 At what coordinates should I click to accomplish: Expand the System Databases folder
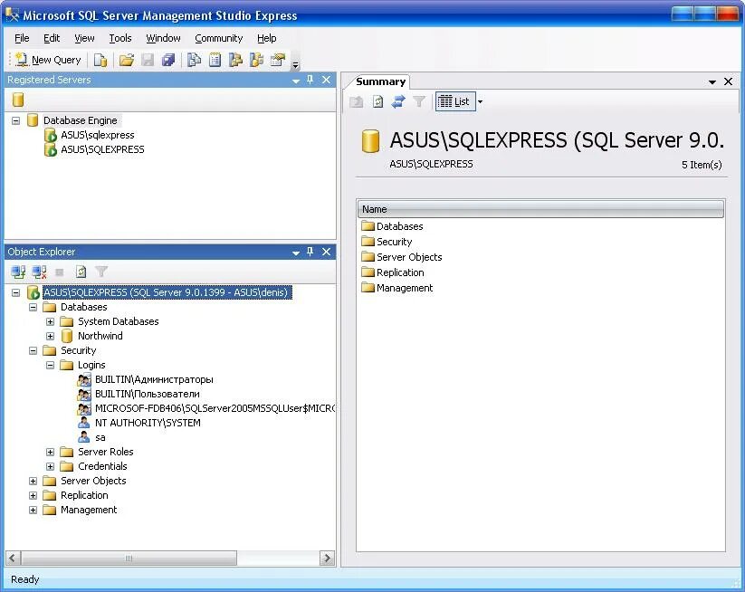click(50, 321)
